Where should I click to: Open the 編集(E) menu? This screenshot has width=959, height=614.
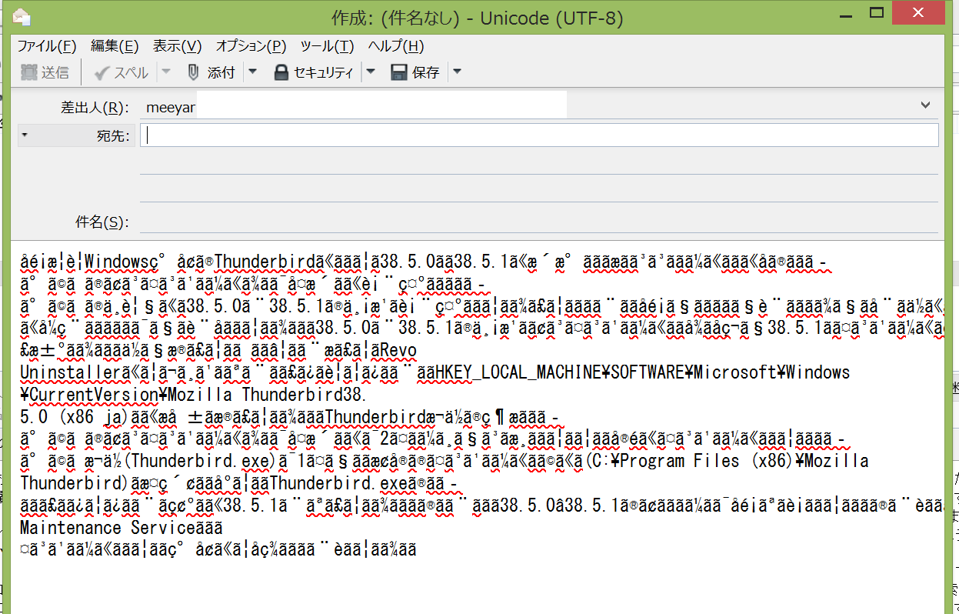pyautogui.click(x=115, y=46)
